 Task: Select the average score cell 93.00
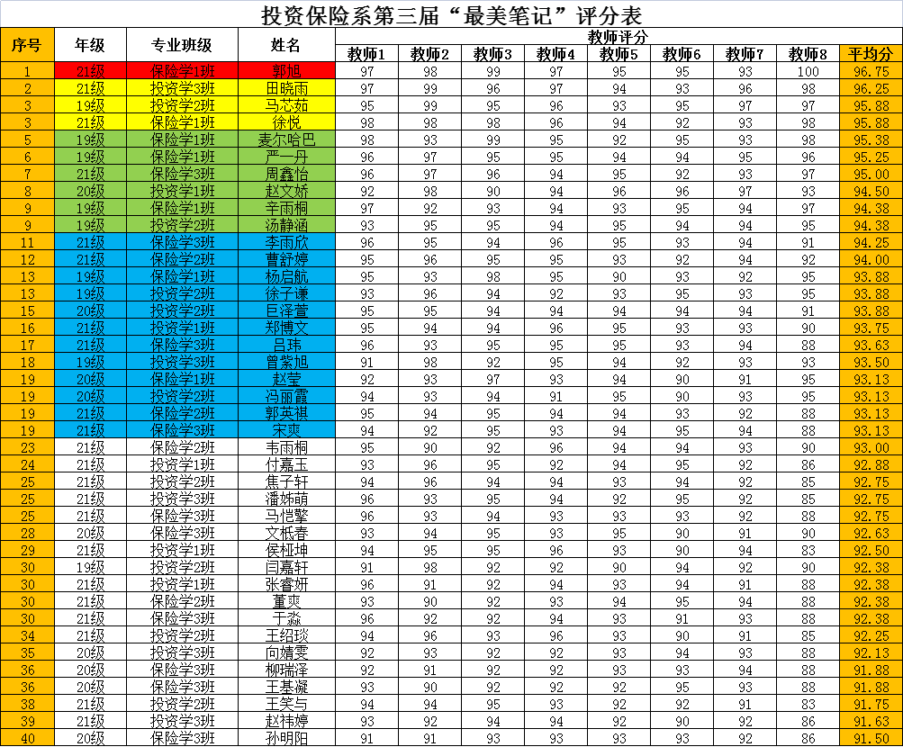871,447
